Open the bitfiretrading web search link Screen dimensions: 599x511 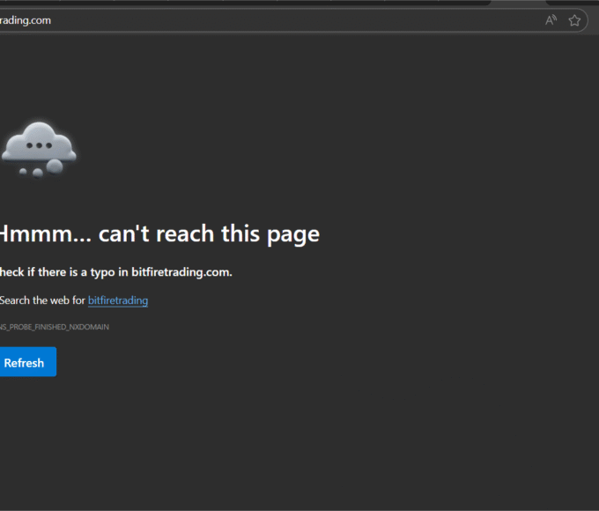[x=117, y=300]
